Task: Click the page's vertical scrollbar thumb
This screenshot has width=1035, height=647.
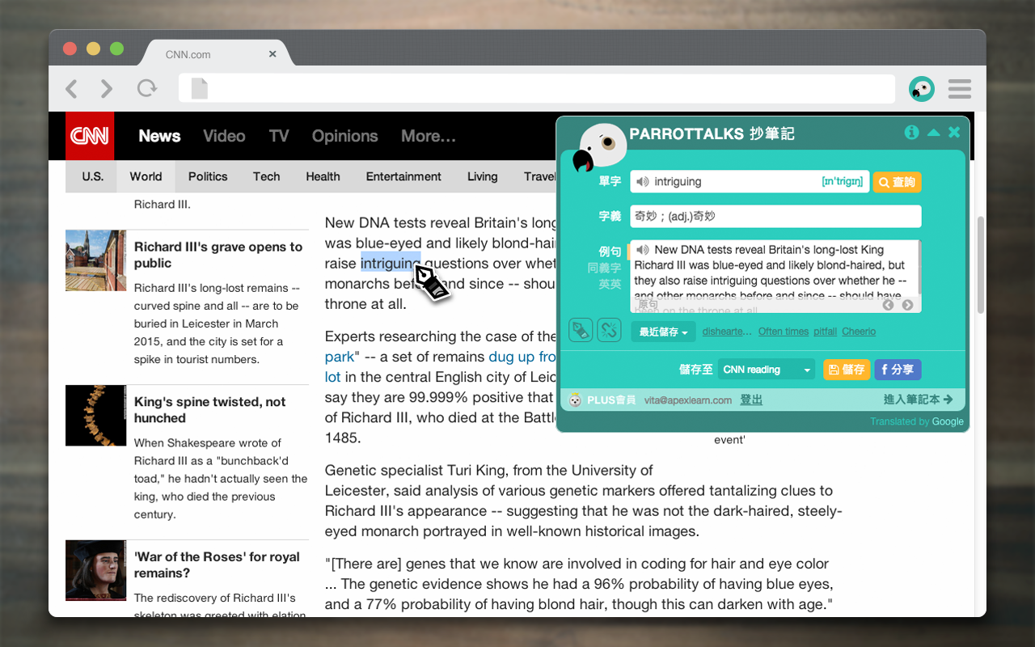Action: pyautogui.click(x=981, y=264)
